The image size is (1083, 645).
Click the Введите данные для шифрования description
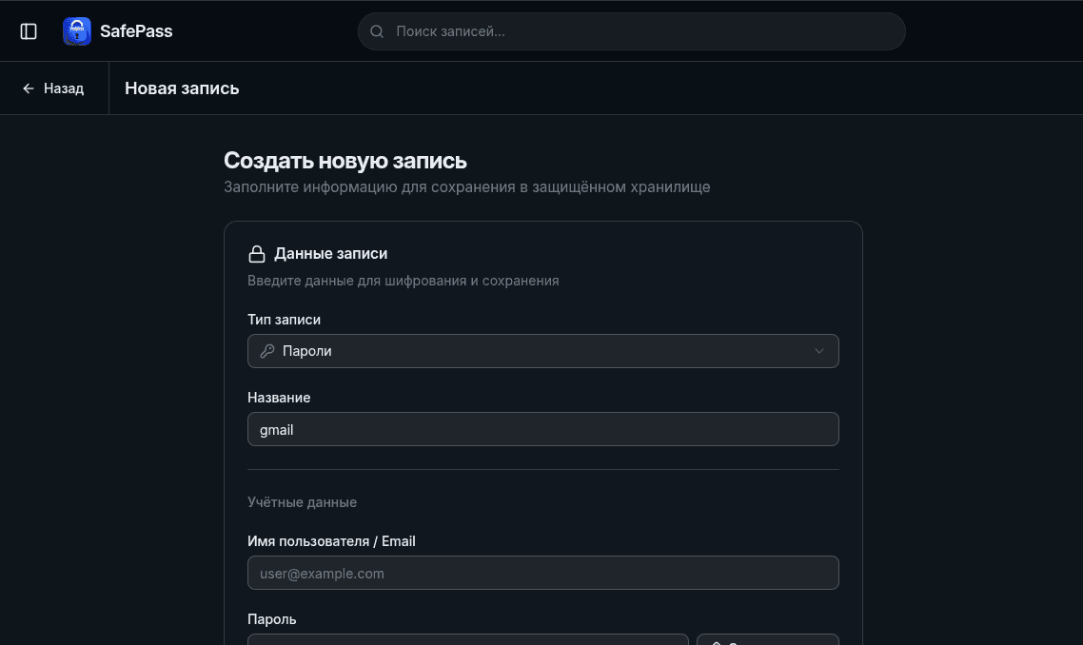(404, 281)
